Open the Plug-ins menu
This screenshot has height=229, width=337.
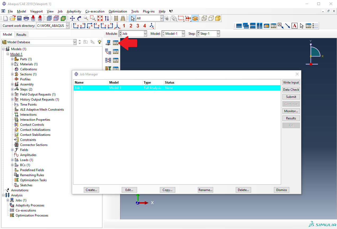click(148, 11)
